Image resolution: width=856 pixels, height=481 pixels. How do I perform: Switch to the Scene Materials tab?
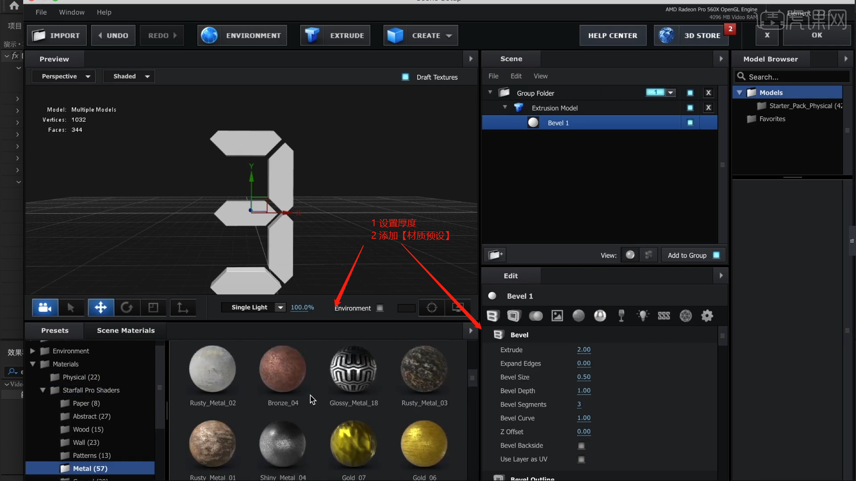click(126, 330)
